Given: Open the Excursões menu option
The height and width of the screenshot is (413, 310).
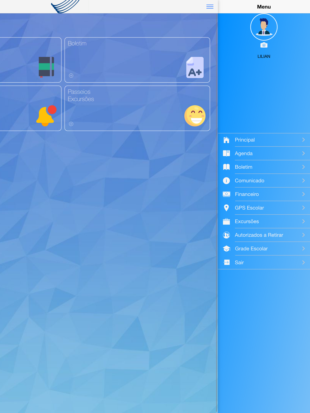Looking at the screenshot, I should (x=247, y=221).
